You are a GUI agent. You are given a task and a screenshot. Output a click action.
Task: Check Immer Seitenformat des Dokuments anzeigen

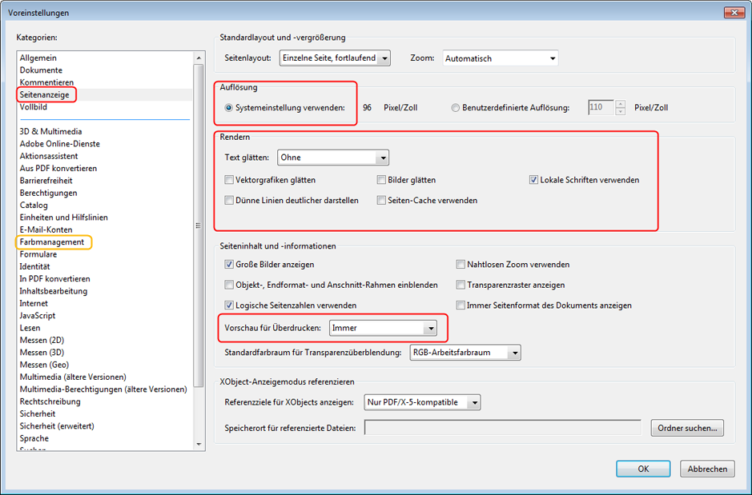460,305
